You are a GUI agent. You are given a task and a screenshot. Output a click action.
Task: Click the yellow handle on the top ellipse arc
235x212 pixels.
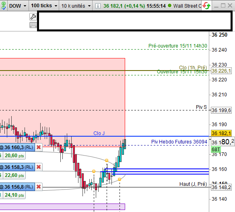pos(107,160)
